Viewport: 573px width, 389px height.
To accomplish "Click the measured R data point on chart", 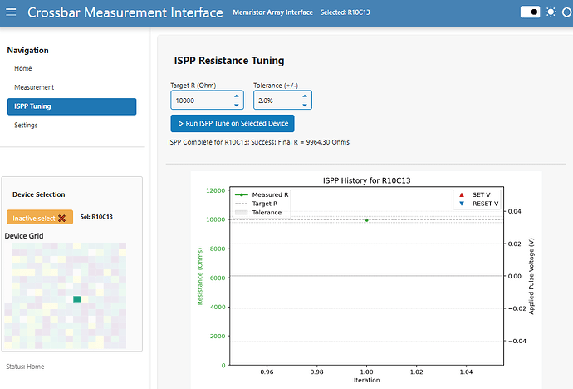I will tap(366, 220).
